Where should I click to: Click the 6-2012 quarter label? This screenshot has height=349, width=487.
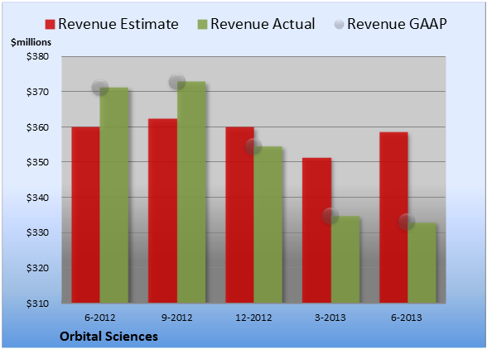[100, 318]
